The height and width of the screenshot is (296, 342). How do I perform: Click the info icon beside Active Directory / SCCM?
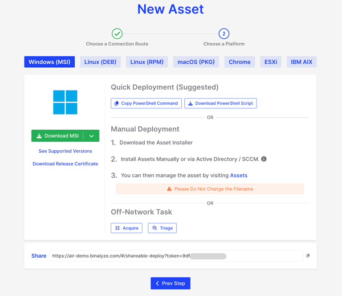[264, 159]
